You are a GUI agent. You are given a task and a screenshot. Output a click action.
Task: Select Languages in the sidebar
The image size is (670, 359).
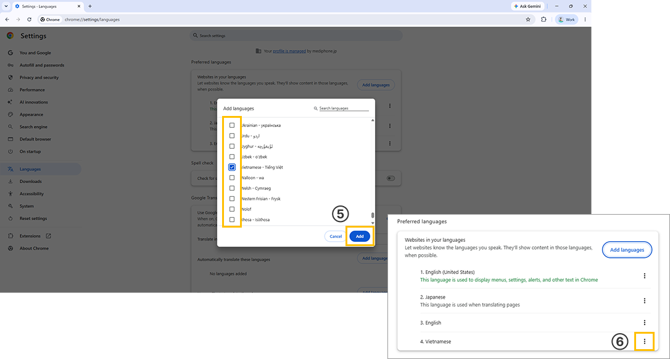41,169
